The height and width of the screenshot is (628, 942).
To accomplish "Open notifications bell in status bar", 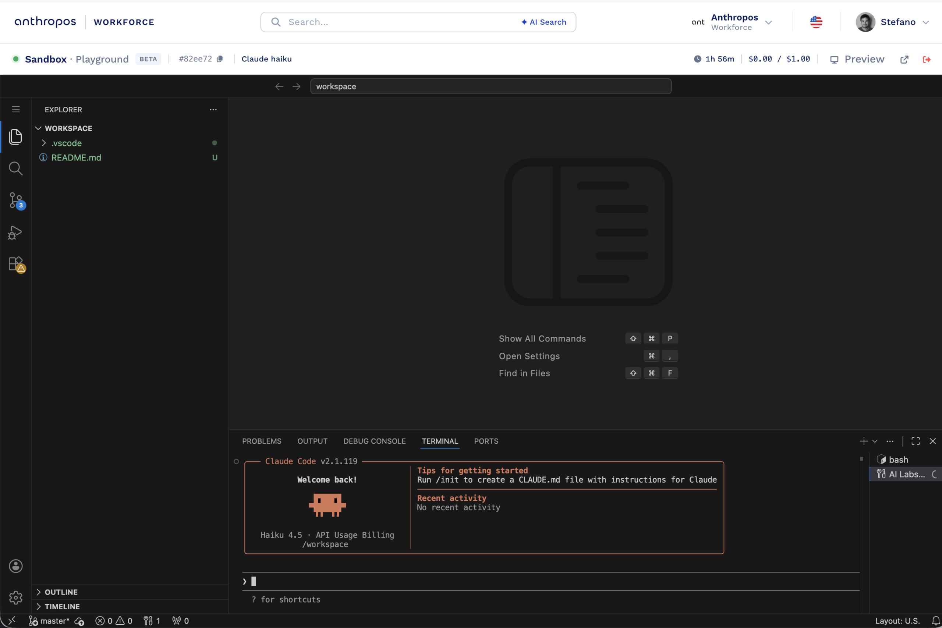I will [x=936, y=621].
